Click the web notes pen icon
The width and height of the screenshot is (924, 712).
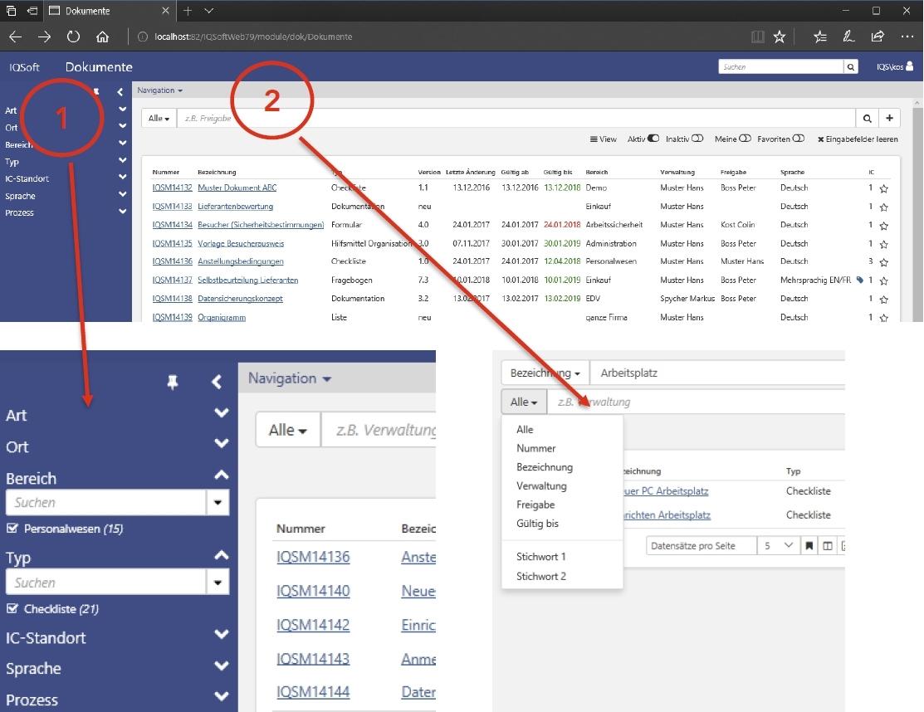[x=848, y=37]
